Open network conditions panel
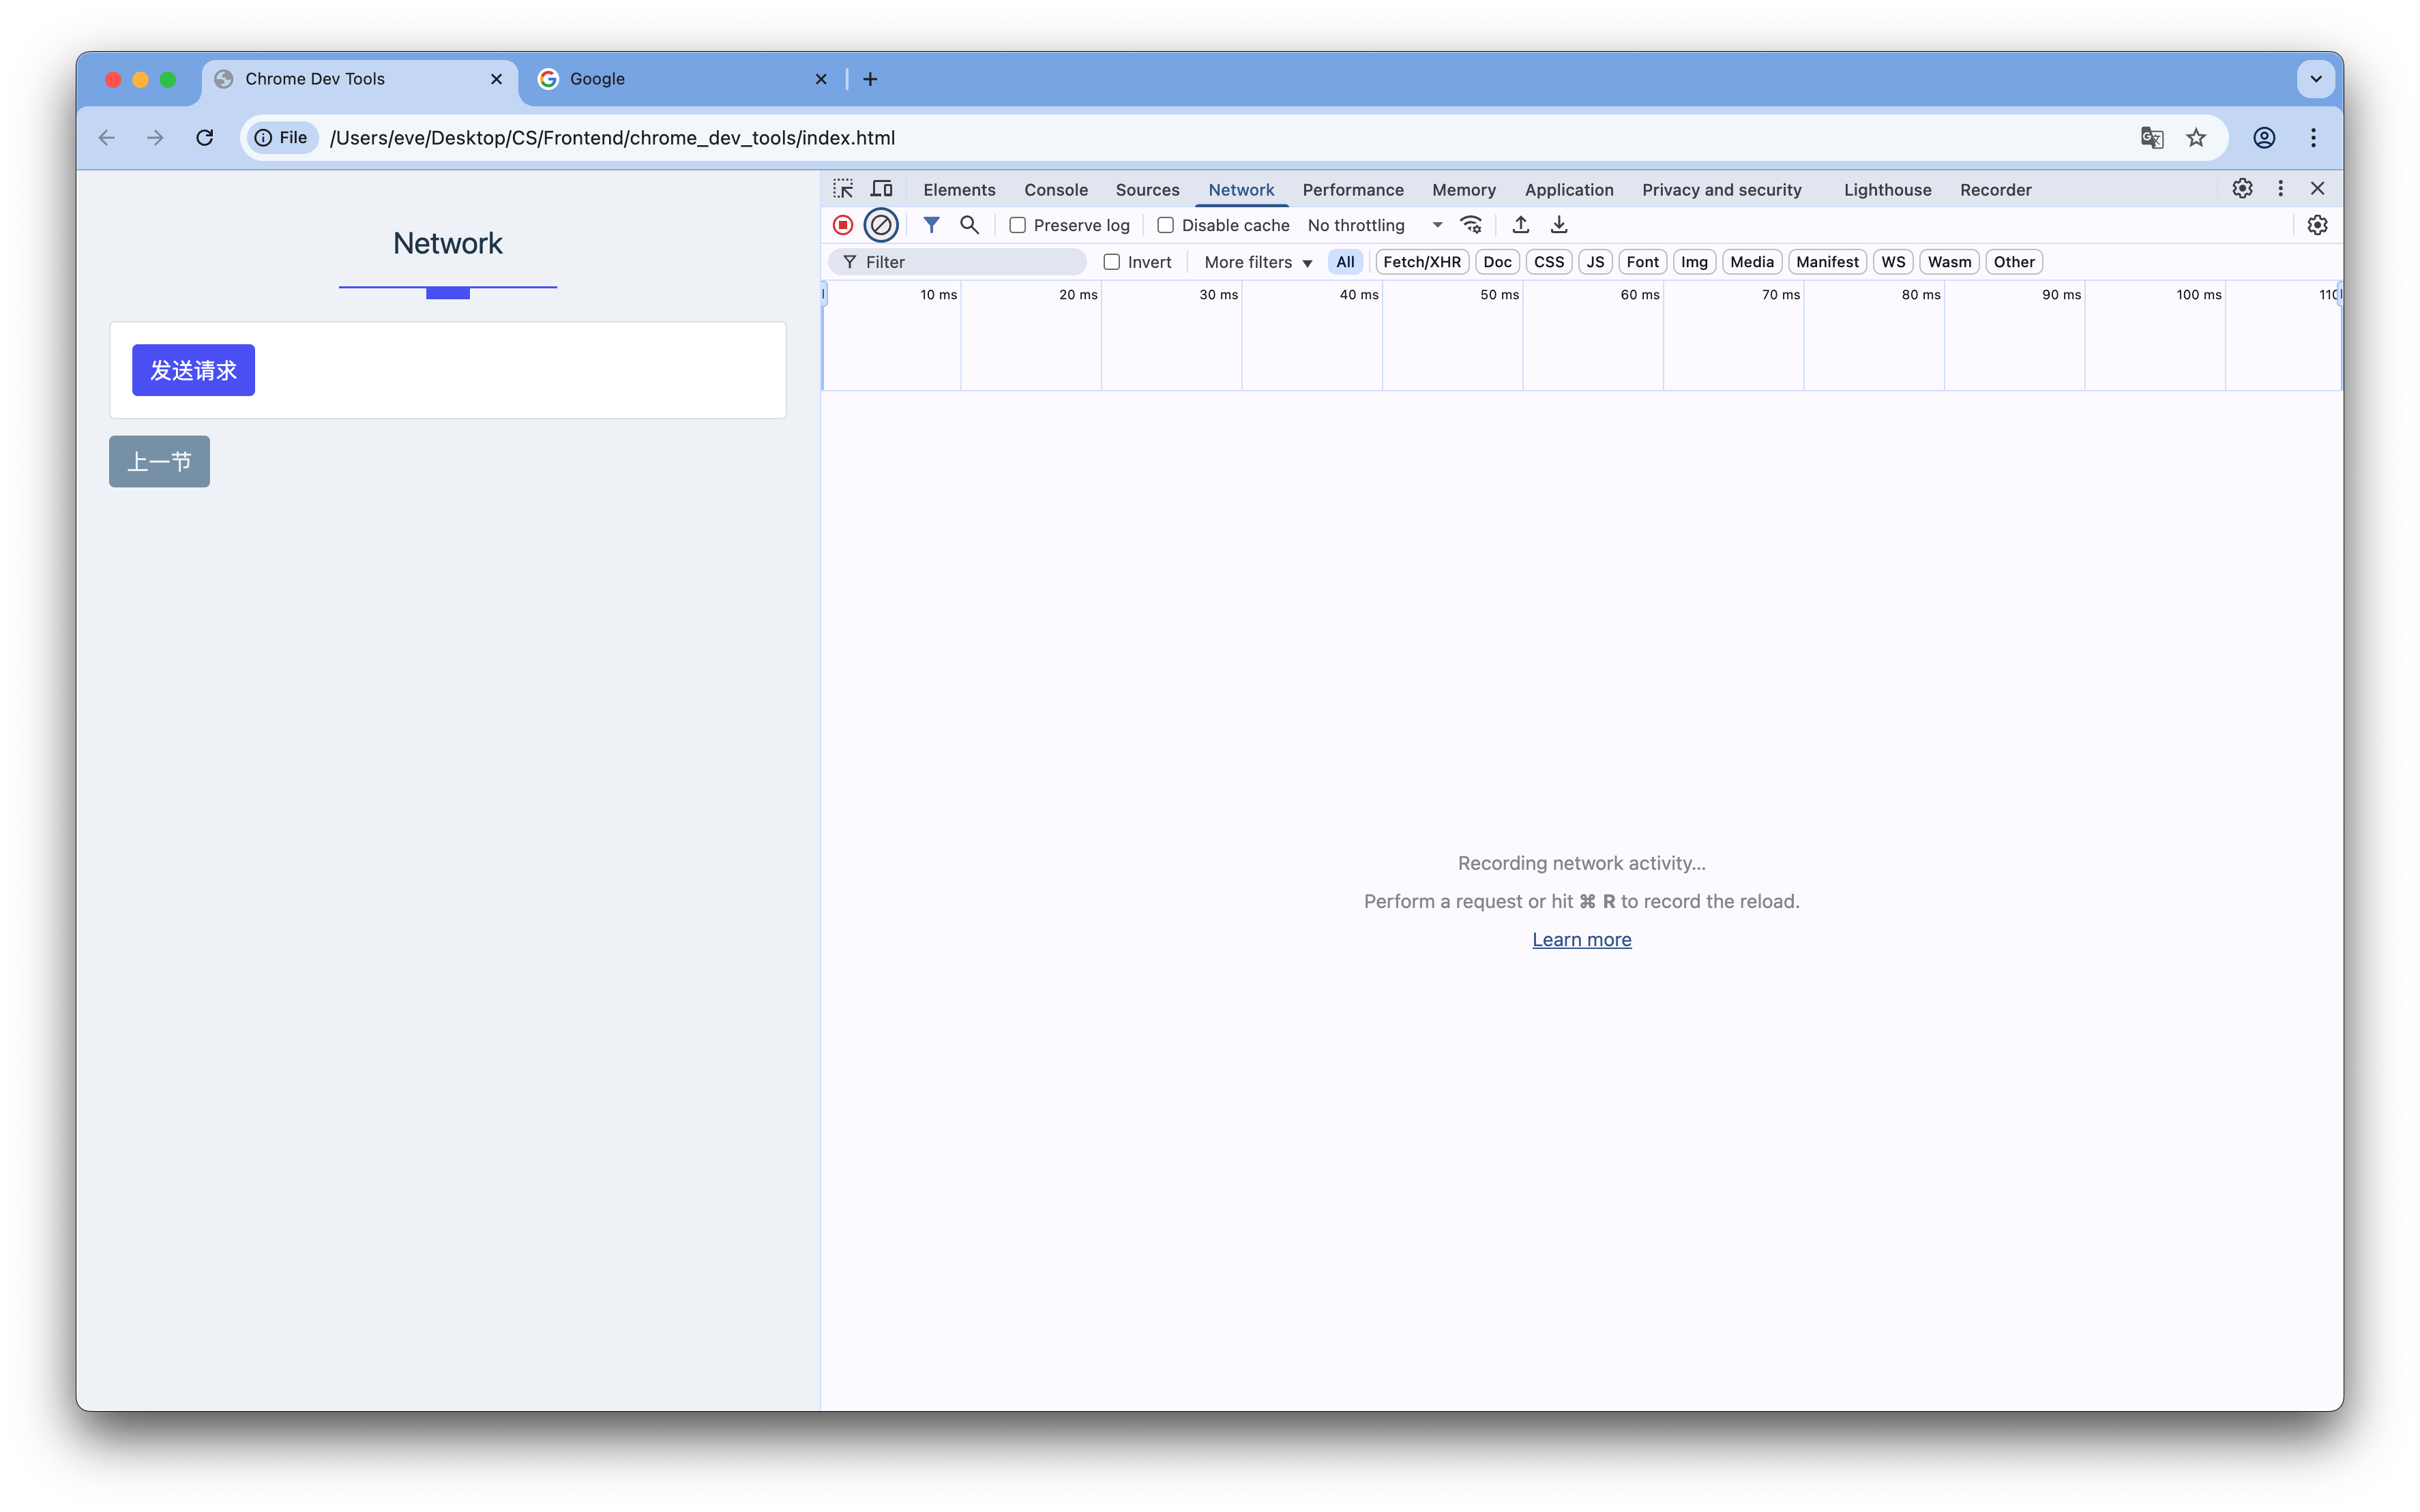This screenshot has width=2420, height=1512. (1470, 225)
